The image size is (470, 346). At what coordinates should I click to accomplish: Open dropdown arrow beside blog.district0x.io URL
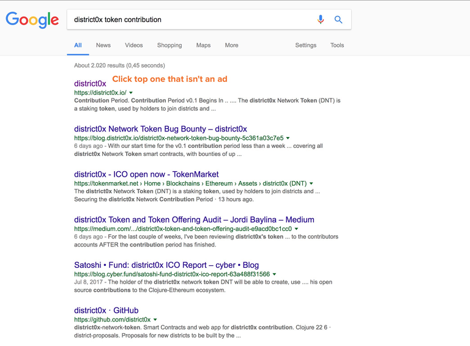(288, 138)
